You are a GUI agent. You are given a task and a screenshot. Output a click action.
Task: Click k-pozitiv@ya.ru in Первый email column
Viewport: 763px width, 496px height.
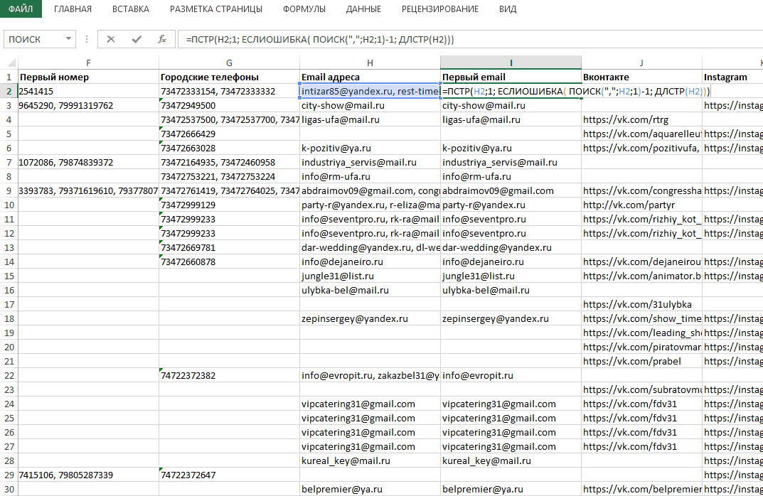(511, 148)
